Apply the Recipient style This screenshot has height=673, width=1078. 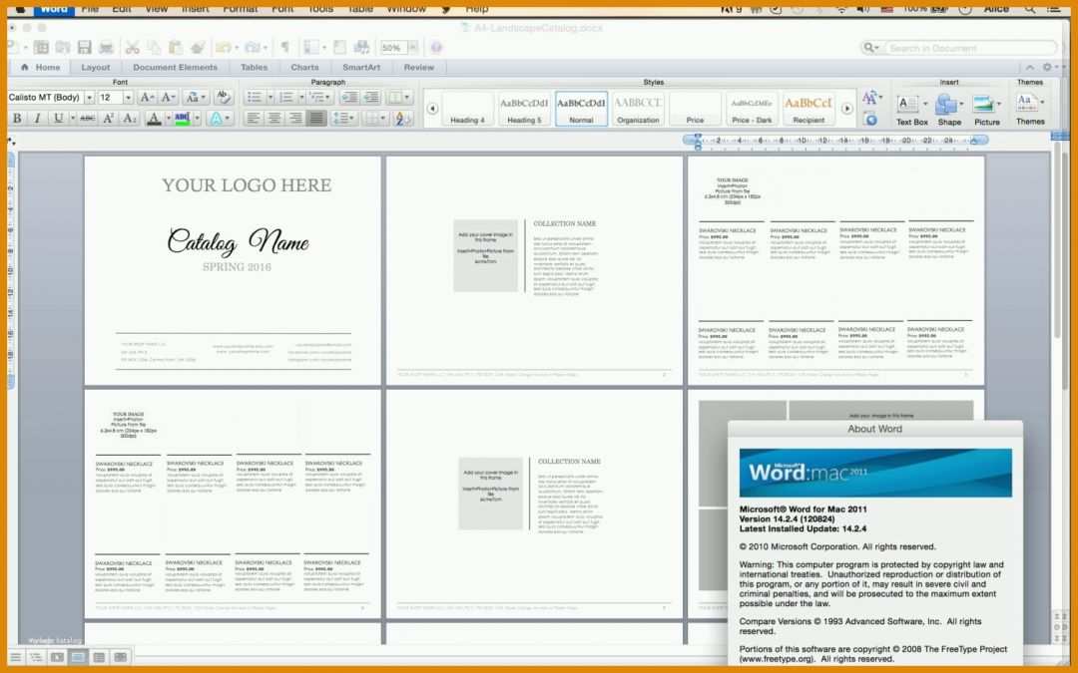pyautogui.click(x=808, y=109)
